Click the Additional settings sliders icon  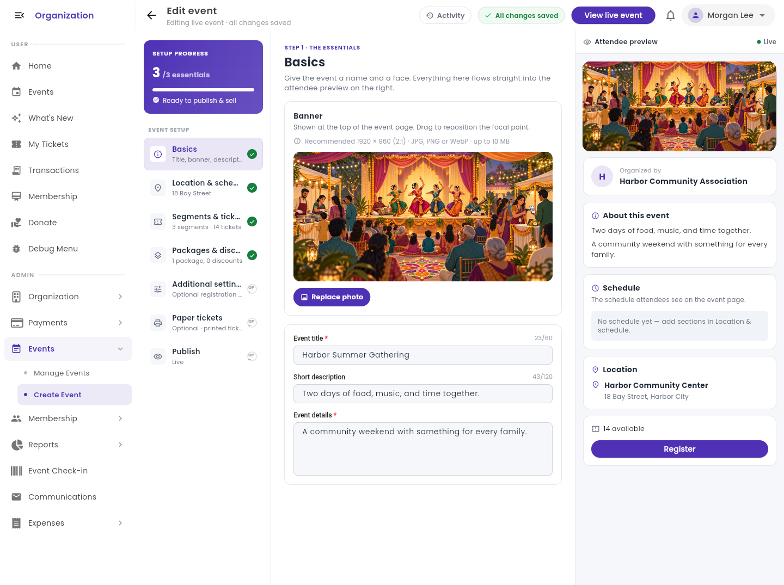coord(158,289)
